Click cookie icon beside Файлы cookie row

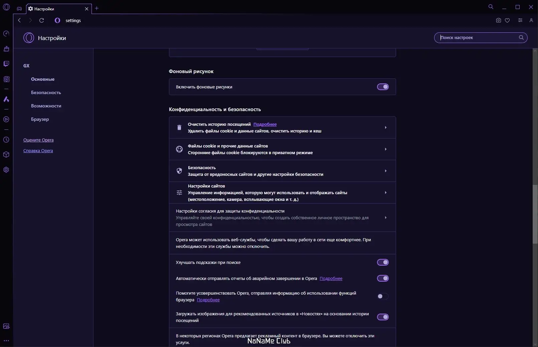coord(179,149)
